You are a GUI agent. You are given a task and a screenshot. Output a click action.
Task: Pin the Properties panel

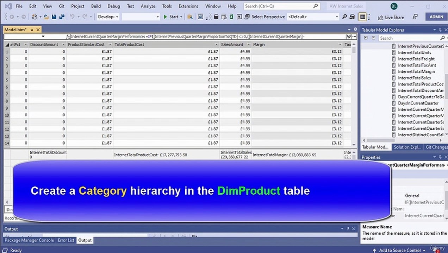tap(440, 157)
